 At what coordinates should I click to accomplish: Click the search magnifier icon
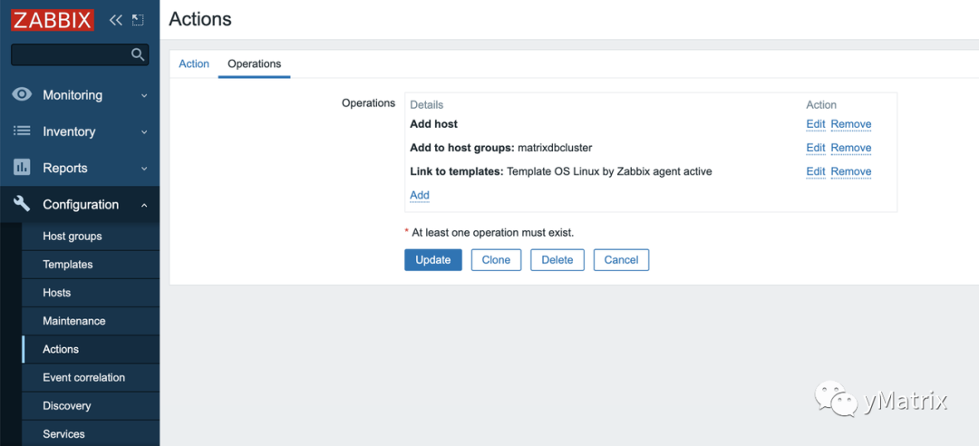click(138, 54)
